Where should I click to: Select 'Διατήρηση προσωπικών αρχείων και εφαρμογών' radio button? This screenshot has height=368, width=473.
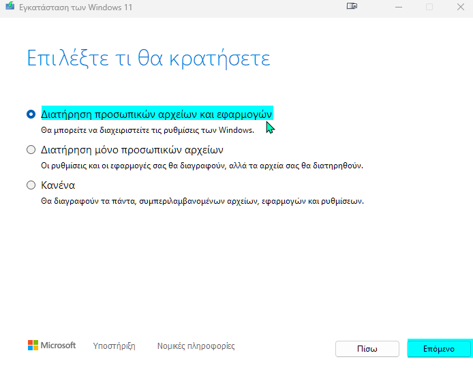pyautogui.click(x=31, y=114)
